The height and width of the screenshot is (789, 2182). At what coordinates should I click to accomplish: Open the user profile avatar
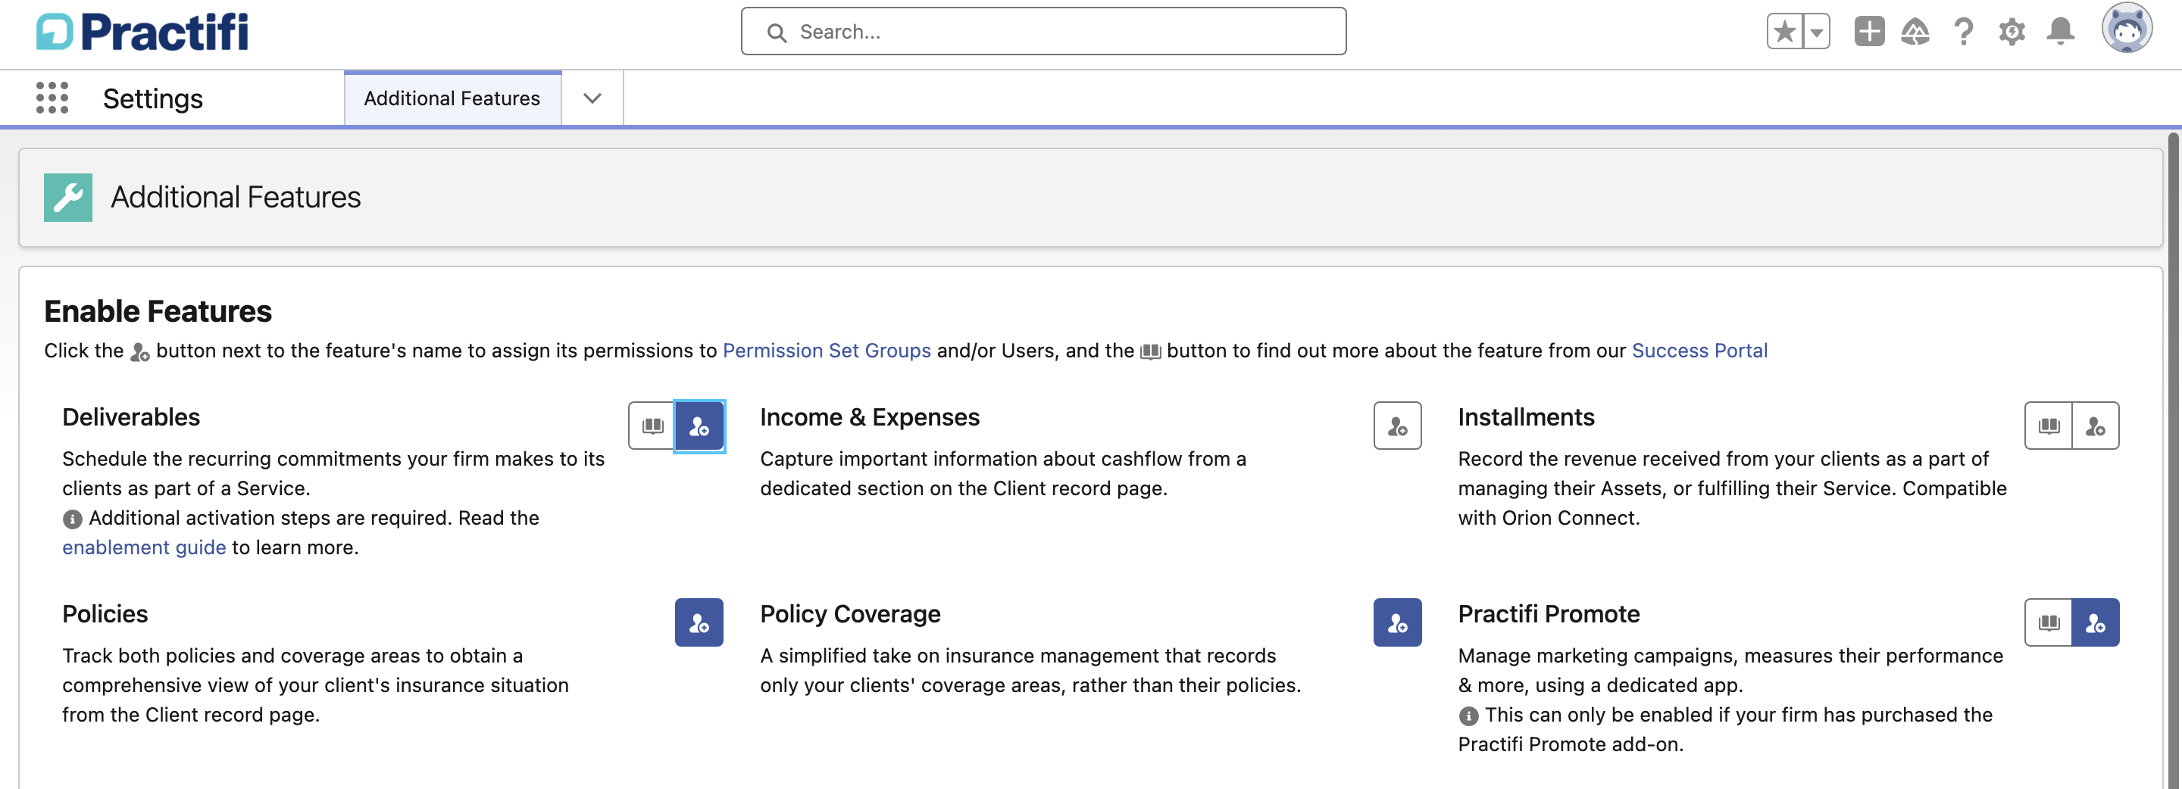coord(2126,29)
